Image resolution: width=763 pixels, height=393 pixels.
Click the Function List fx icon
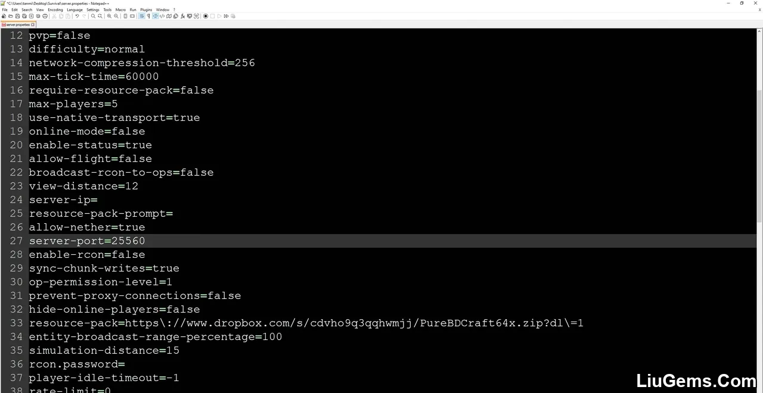pos(182,16)
